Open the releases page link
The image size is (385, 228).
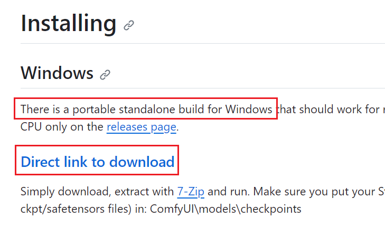click(x=142, y=127)
